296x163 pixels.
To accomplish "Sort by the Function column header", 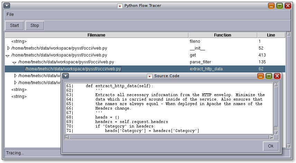I will [x=223, y=35].
